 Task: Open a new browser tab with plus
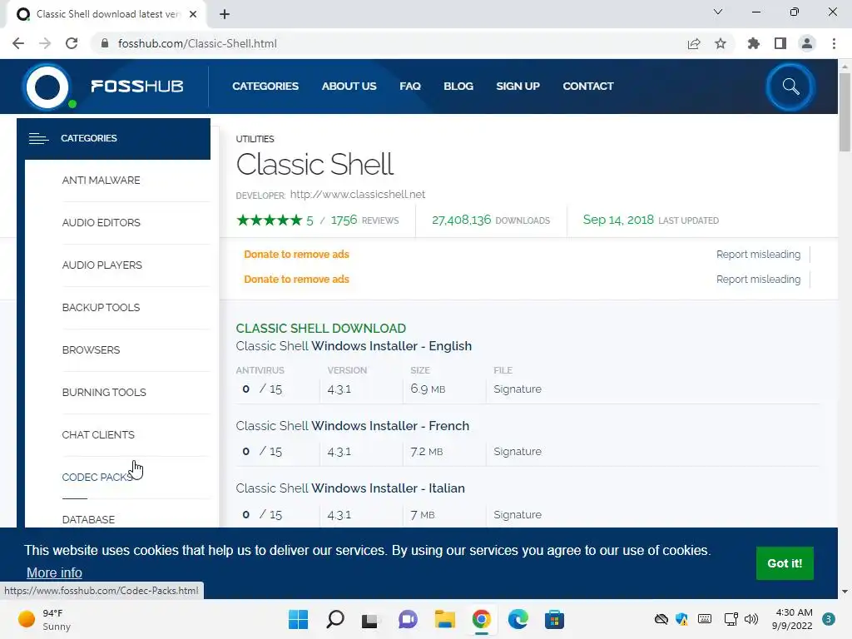point(225,14)
